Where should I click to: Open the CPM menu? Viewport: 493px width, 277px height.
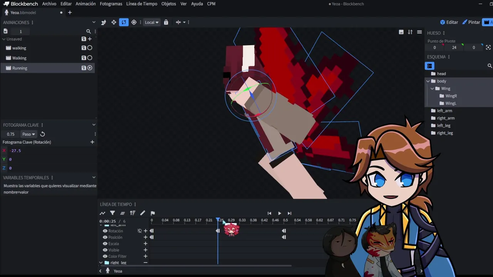[x=211, y=4]
